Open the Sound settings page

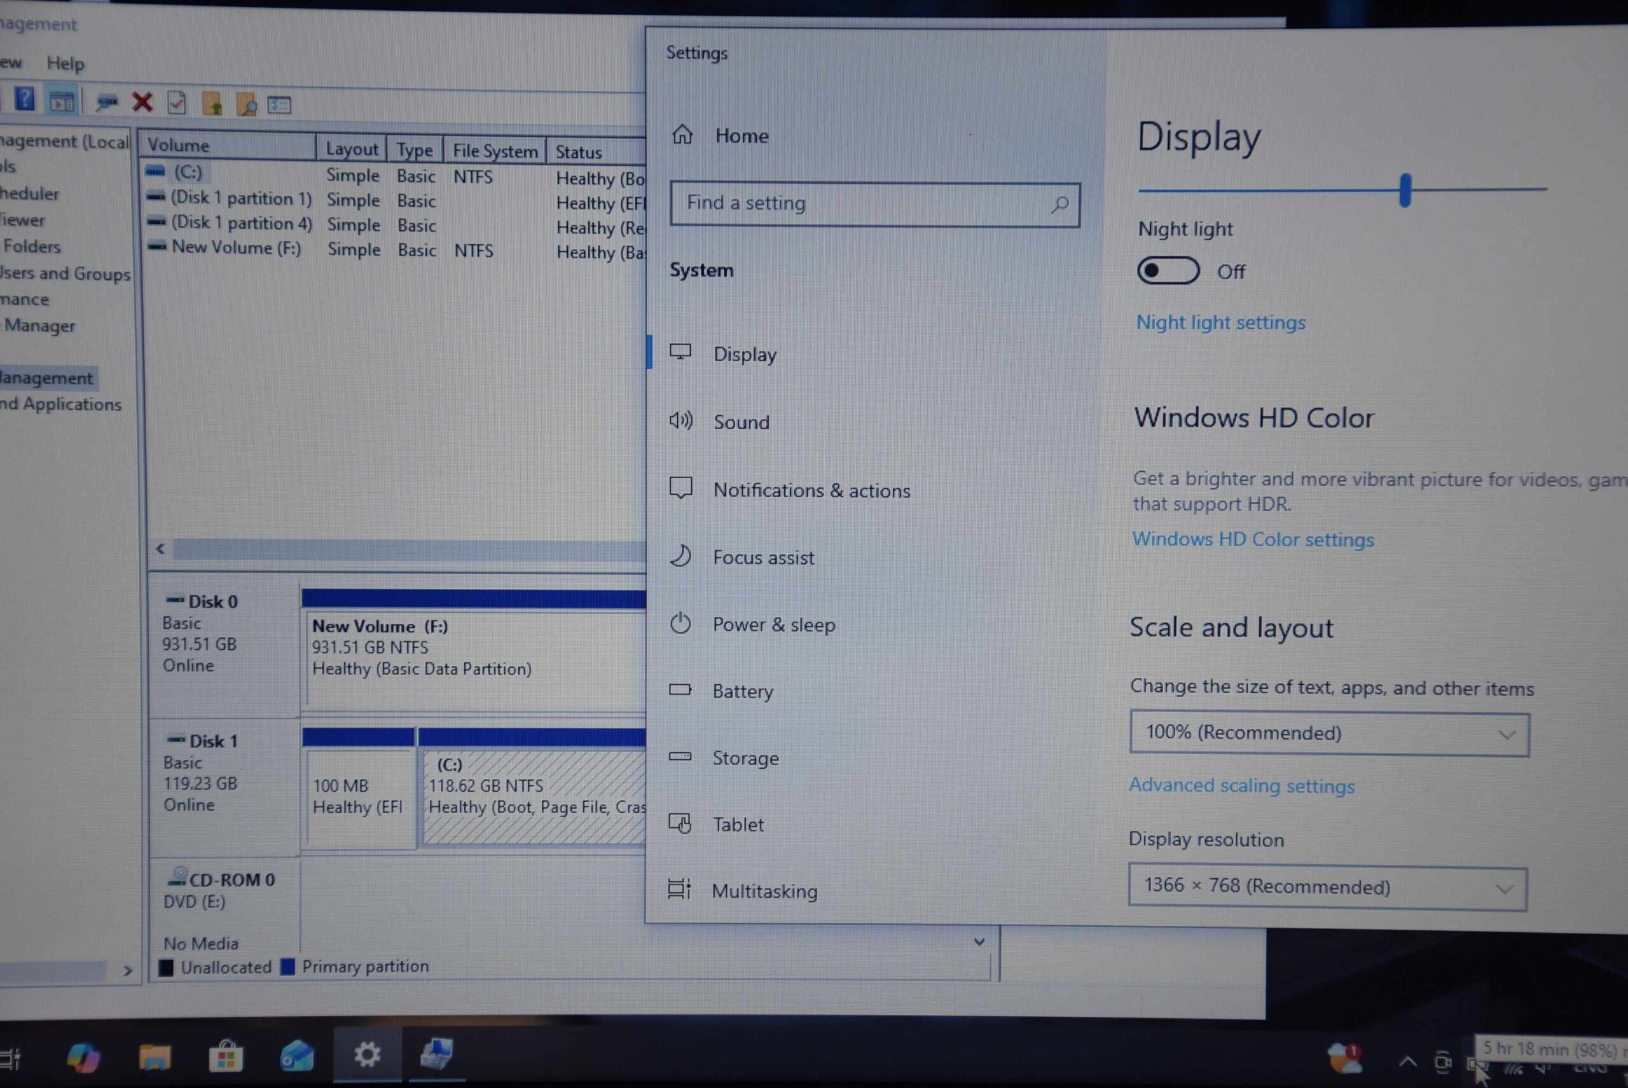coord(741,422)
